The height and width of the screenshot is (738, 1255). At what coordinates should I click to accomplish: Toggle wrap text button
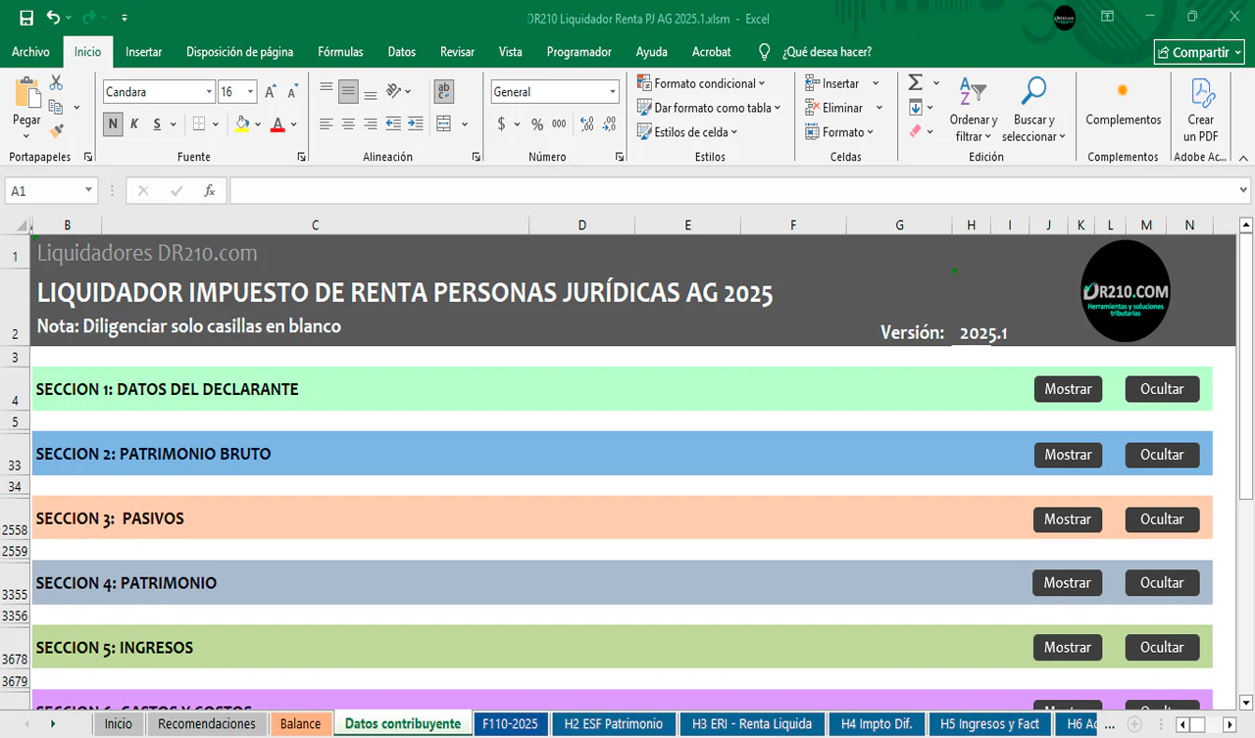[444, 92]
